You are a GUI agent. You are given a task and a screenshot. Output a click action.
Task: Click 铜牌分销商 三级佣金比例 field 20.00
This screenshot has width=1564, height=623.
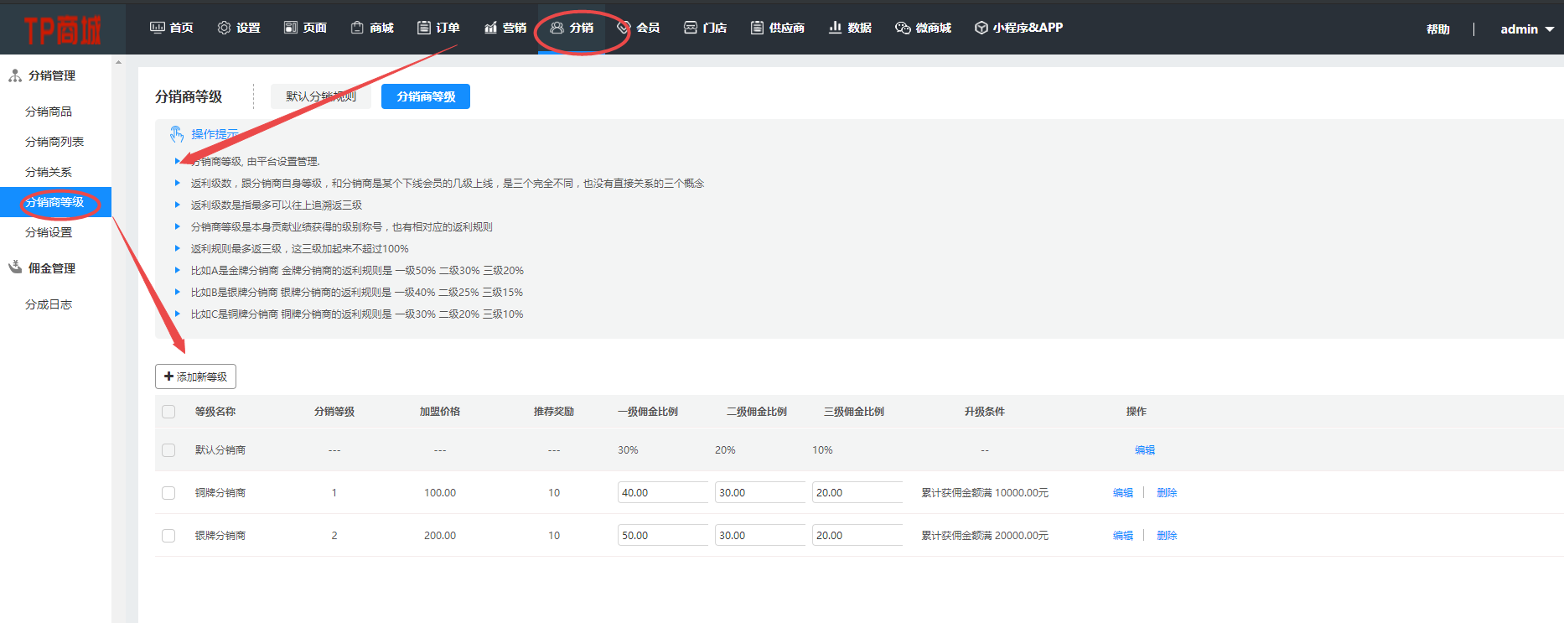click(x=857, y=492)
